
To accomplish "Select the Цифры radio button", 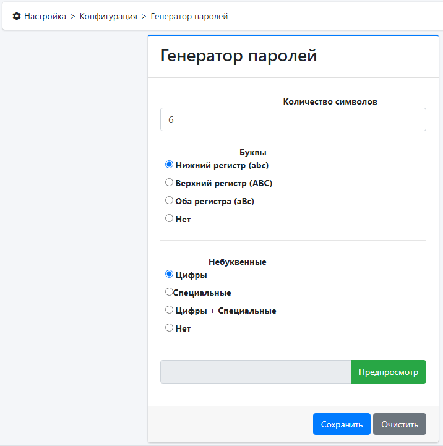I will [169, 274].
